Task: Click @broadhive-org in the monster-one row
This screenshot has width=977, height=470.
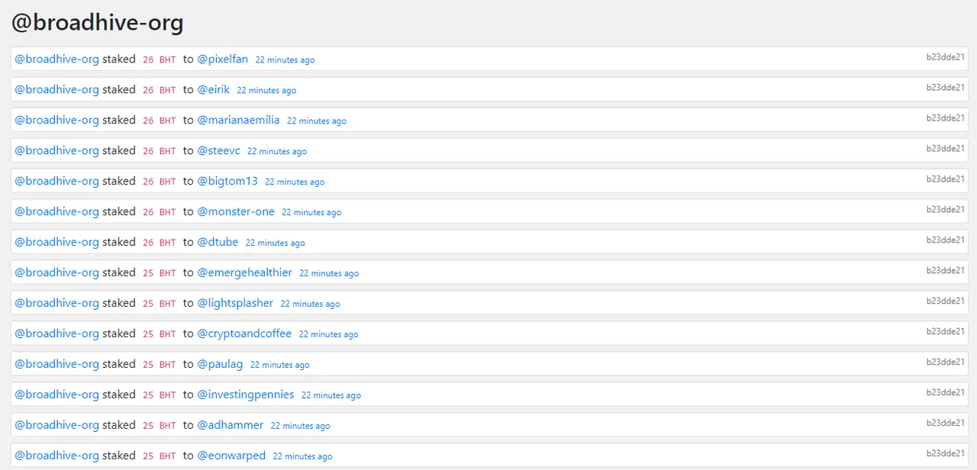Action: click(x=57, y=211)
